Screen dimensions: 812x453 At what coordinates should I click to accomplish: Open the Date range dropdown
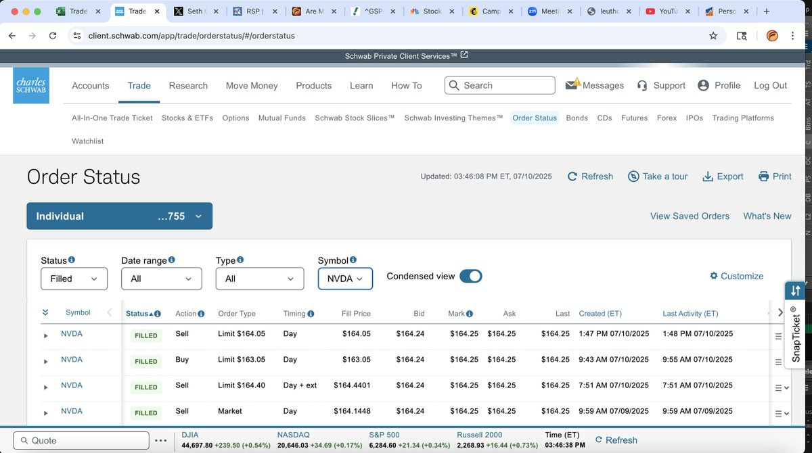click(161, 279)
